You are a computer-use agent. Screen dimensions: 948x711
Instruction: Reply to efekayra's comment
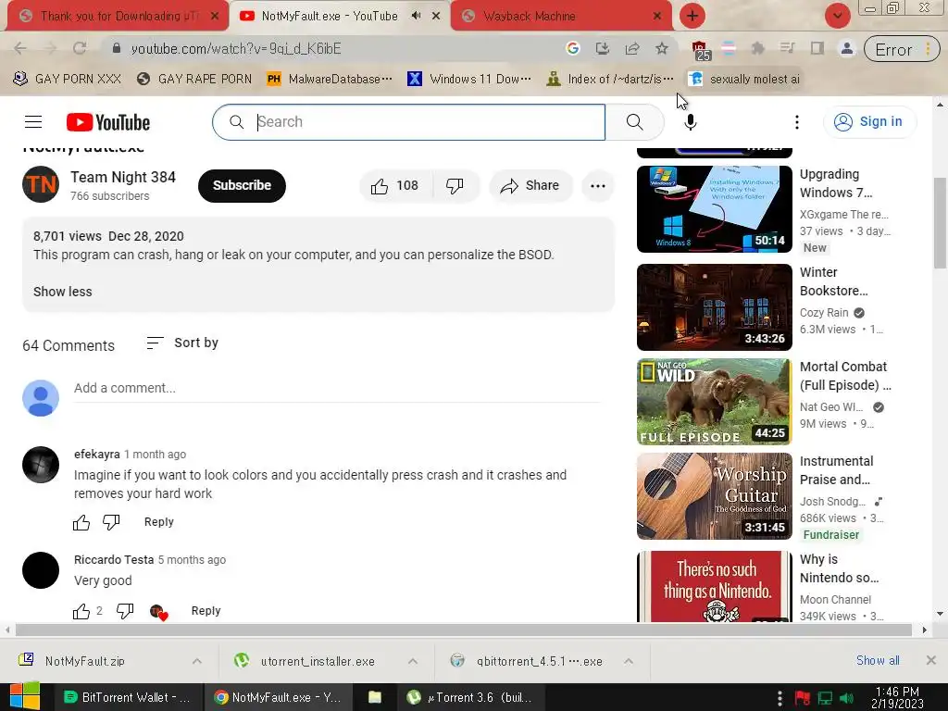click(158, 522)
